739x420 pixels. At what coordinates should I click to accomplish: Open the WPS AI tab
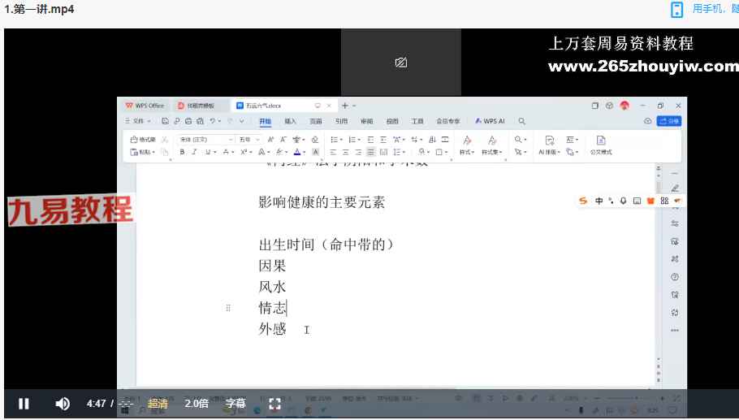pyautogui.click(x=491, y=121)
